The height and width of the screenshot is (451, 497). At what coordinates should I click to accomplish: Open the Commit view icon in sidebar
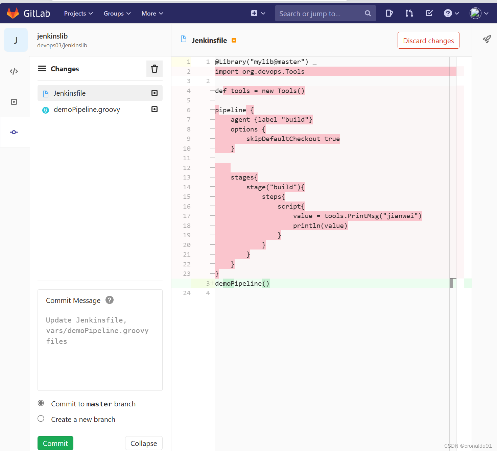coord(14,132)
